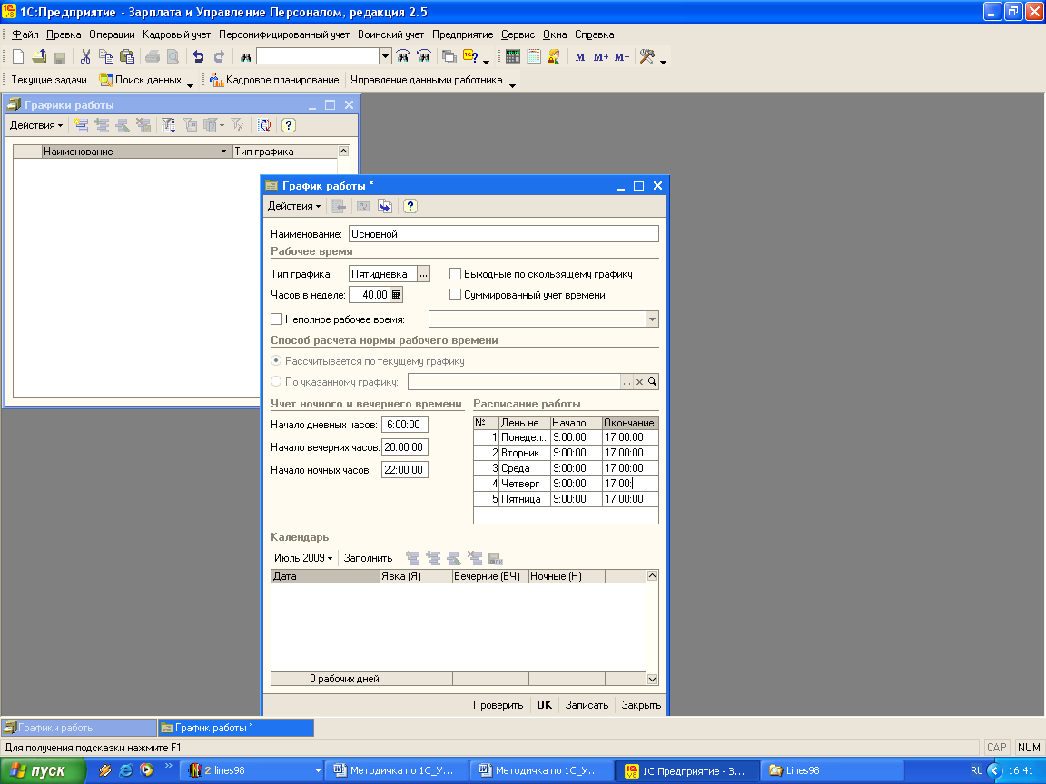This screenshot has height=784, width=1046.
Task: Switch to Графики работы window tab at bottom
Action: point(79,728)
